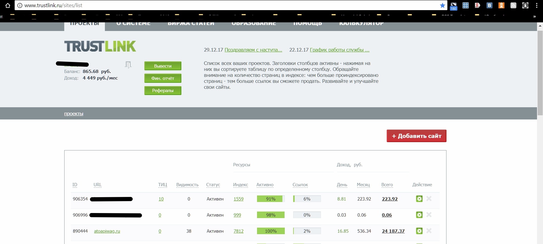Open Chrome three-dot menu
The image size is (543, 244).
537,5
